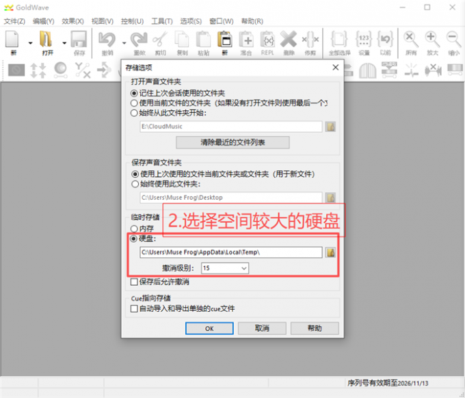Click the Select All toolbar icon
This screenshot has height=398, width=465.
(339, 40)
